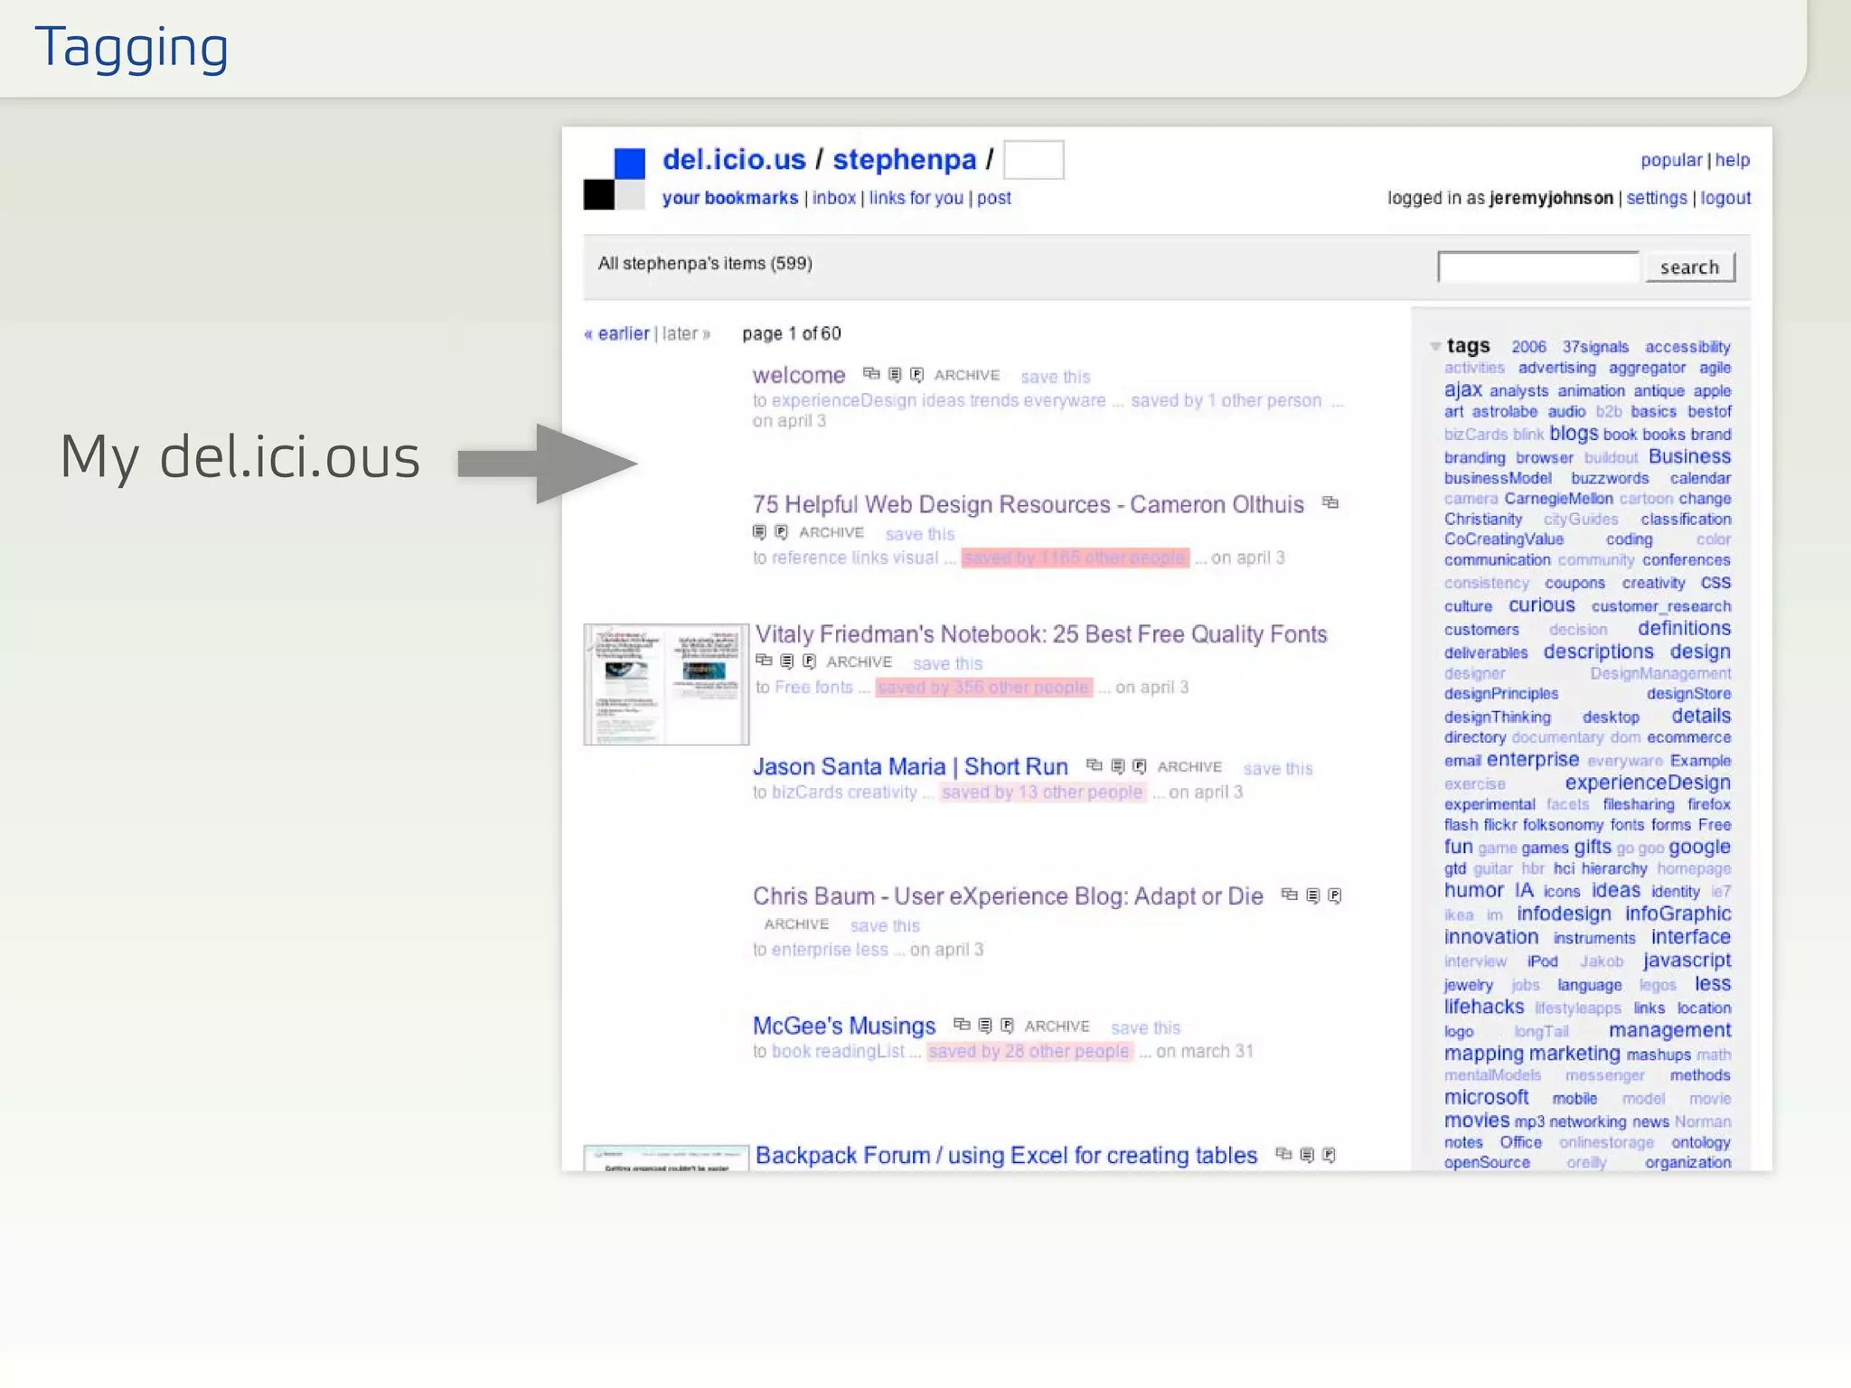Select the 'ajax' tag in the tags cloud
Screen dimensions: 1851x1388
pyautogui.click(x=1462, y=389)
